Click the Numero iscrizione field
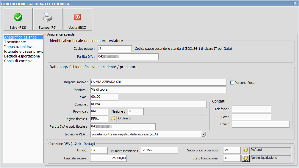 (x=159, y=150)
